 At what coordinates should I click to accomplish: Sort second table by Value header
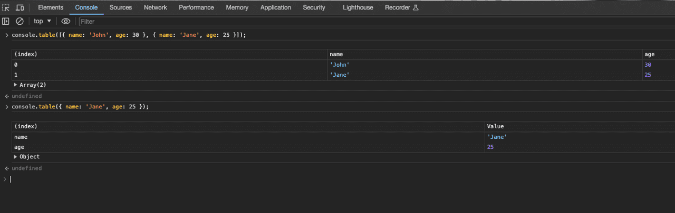[580, 126]
